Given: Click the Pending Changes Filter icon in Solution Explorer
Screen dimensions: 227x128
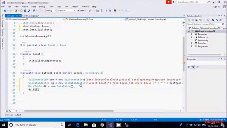Looking at the screenshot, I should (x=207, y=20).
